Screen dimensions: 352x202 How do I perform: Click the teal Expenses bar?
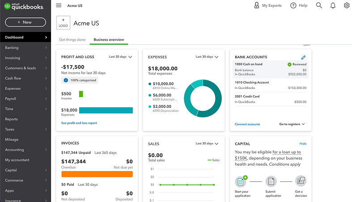pos(106,110)
